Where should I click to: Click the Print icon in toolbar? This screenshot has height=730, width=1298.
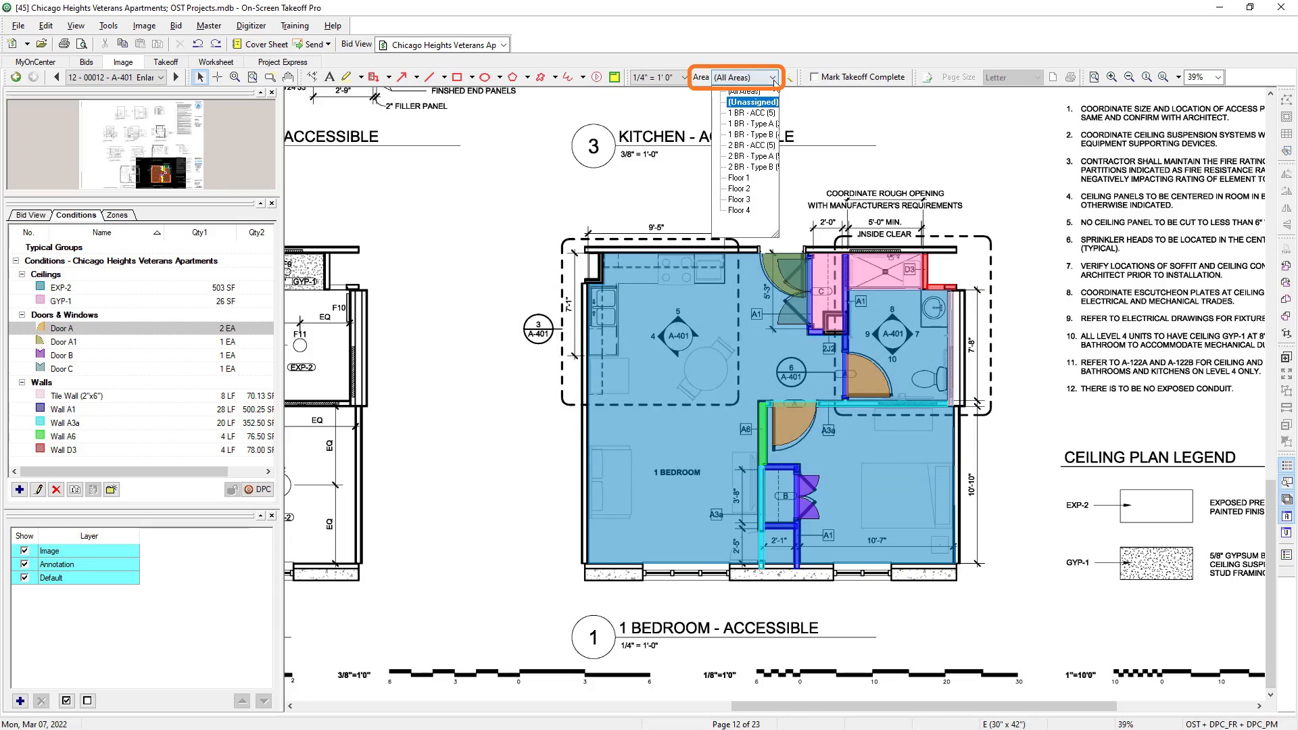[x=64, y=44]
